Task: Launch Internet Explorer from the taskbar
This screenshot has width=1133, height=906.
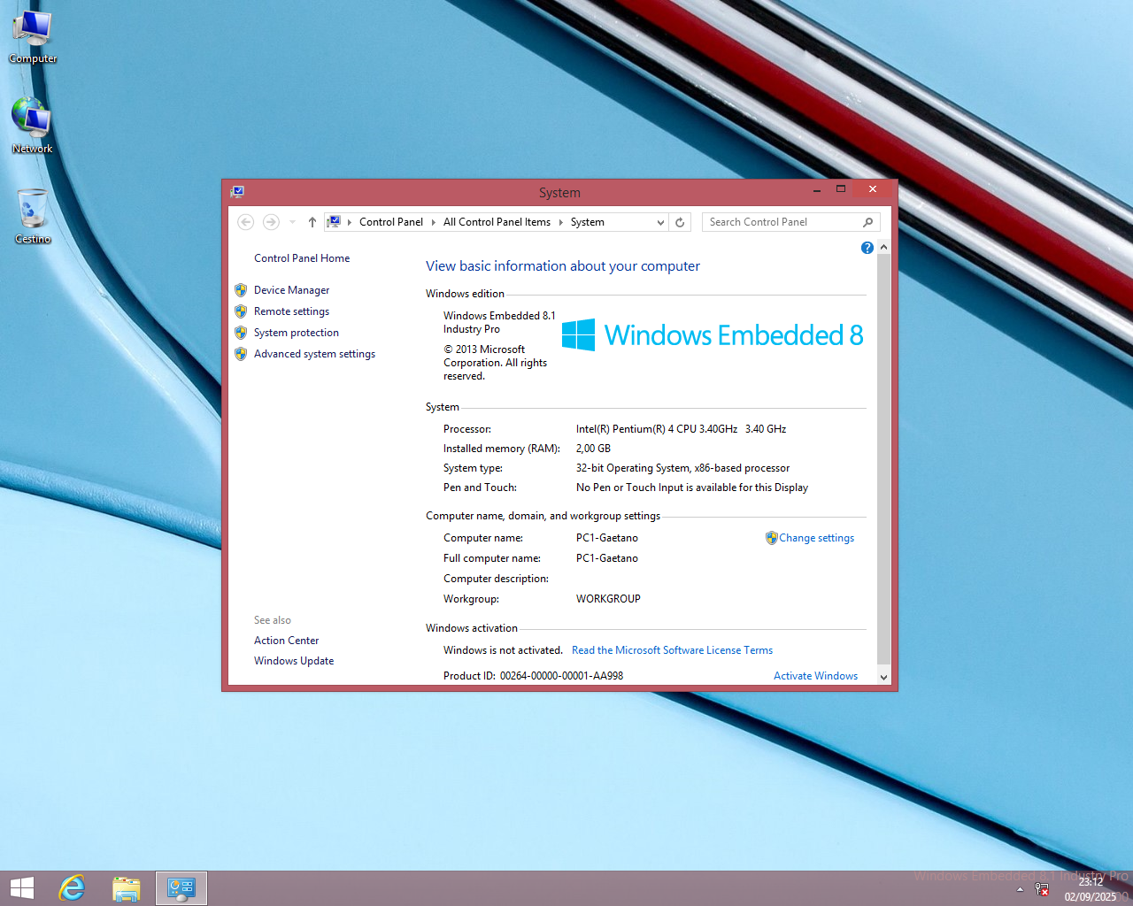Action: tap(72, 888)
